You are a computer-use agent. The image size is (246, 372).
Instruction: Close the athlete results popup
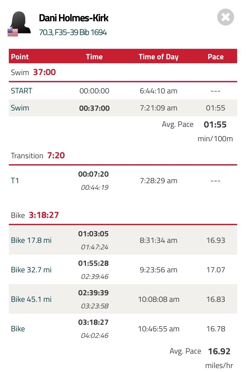225,17
